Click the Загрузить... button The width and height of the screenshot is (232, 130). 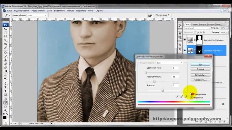tap(200, 75)
